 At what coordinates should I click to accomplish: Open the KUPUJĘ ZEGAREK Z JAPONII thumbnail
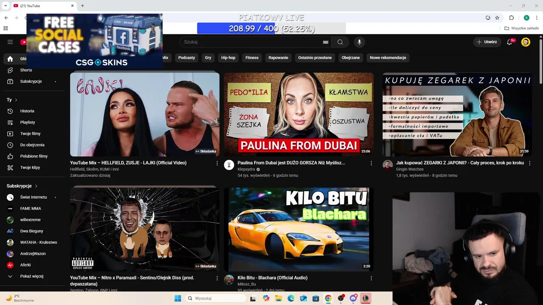(x=457, y=114)
